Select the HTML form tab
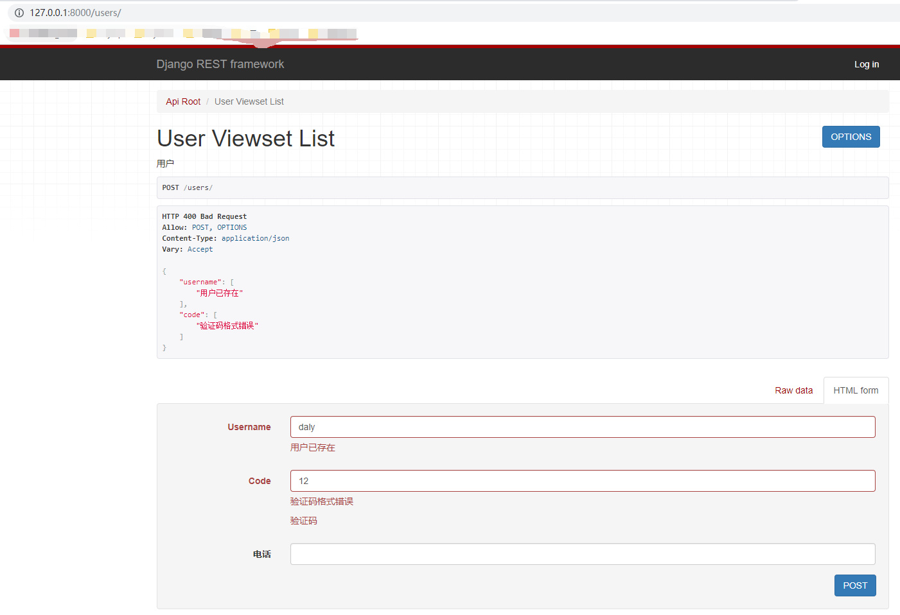Screen dimensions: 900x615 [x=856, y=390]
